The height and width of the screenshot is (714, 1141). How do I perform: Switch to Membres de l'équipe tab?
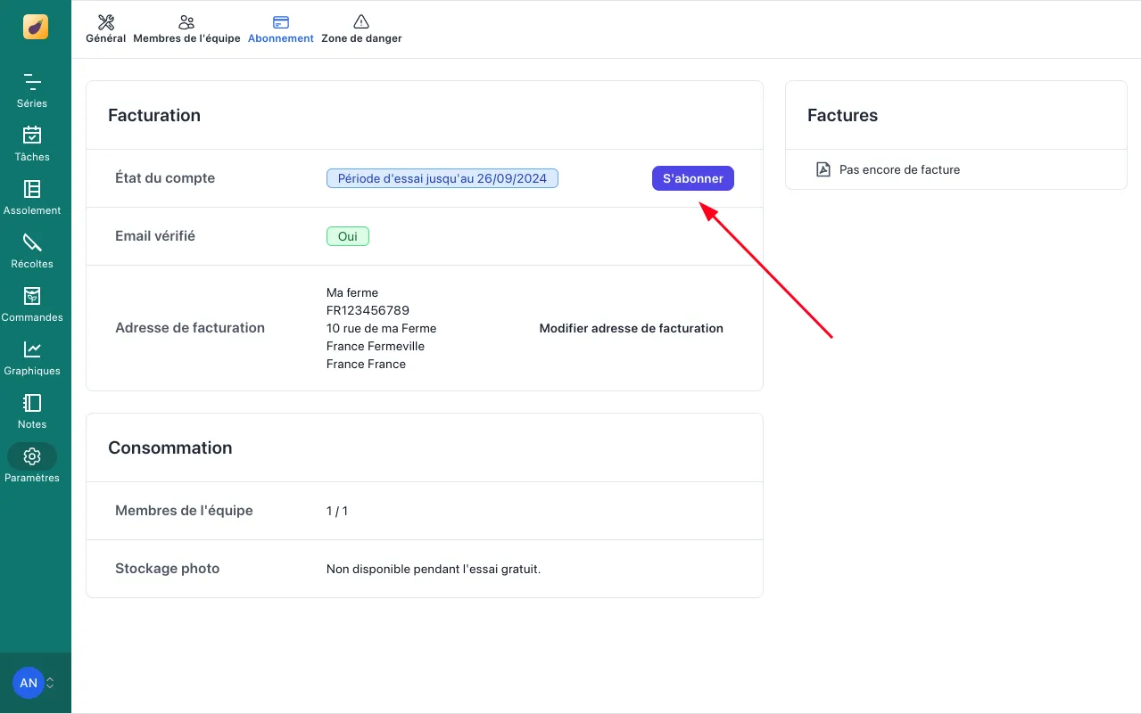pos(186,29)
